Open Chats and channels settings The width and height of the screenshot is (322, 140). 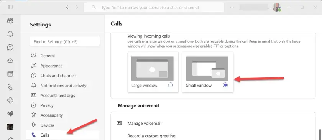point(63,76)
